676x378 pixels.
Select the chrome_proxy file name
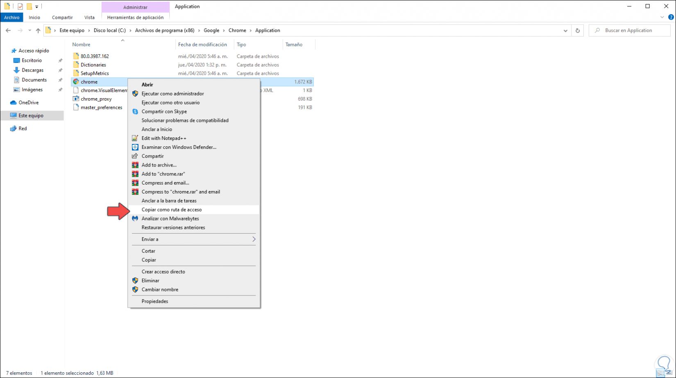pos(96,99)
